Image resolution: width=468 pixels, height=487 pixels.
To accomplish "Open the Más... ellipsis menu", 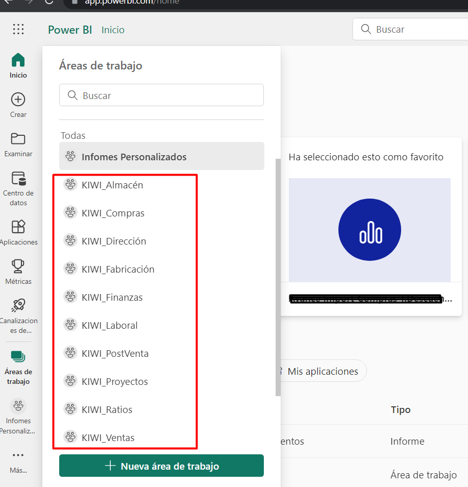I will click(18, 455).
